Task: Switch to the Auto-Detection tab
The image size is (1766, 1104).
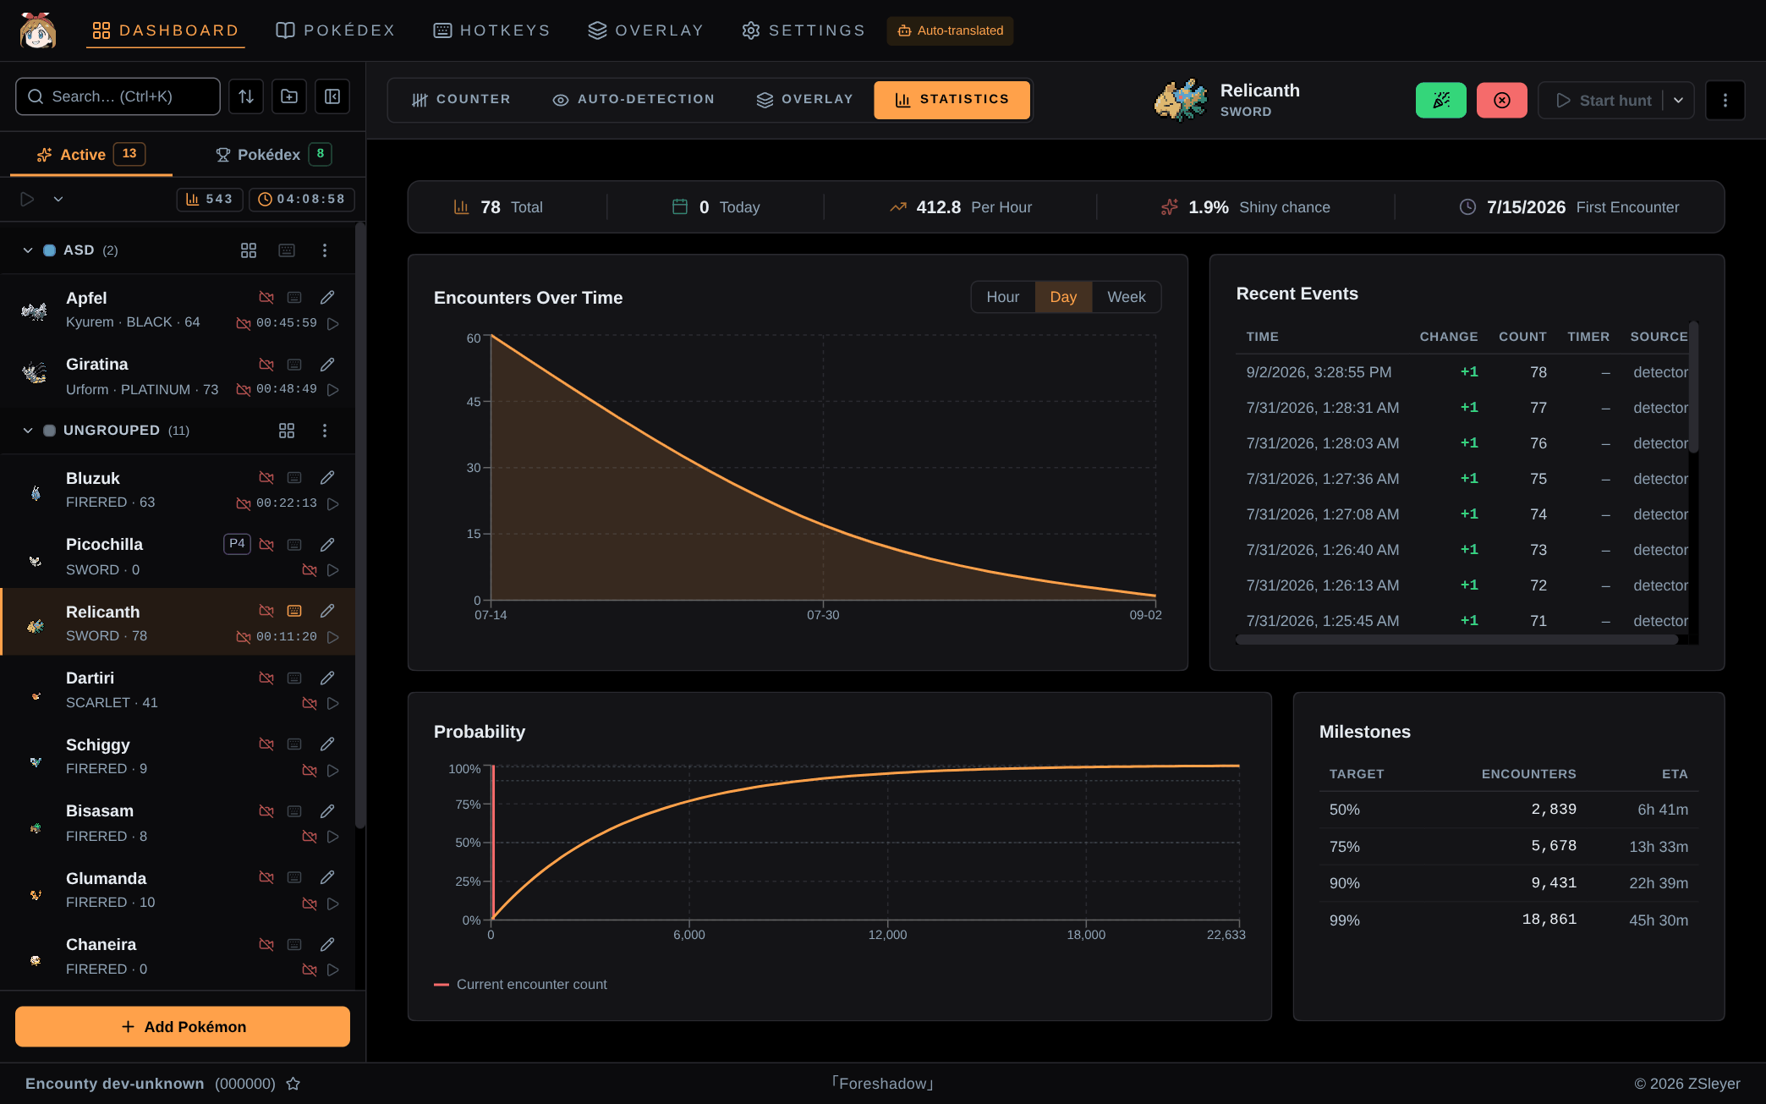Action: 633,100
